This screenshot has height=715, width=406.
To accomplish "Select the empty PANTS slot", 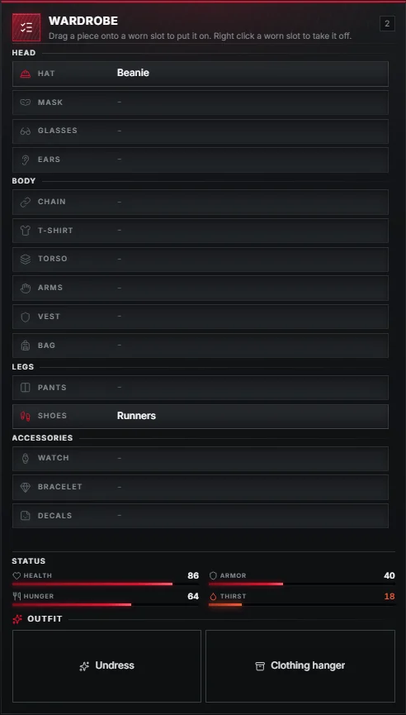I will [201, 388].
